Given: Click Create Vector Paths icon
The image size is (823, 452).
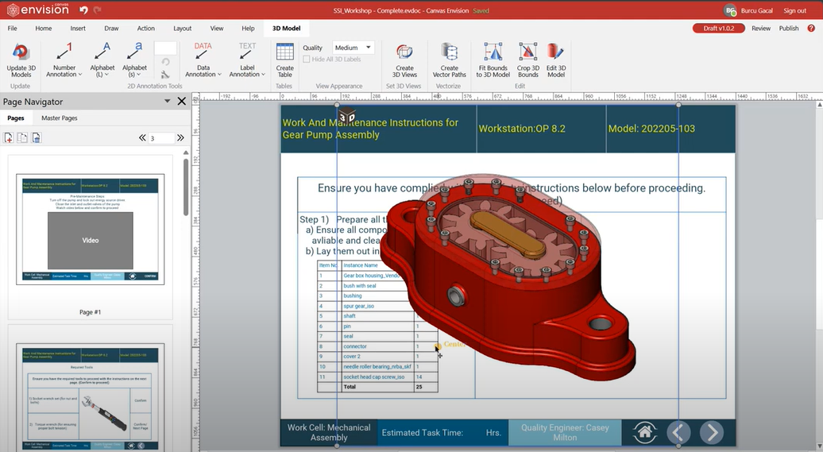Looking at the screenshot, I should [450, 53].
